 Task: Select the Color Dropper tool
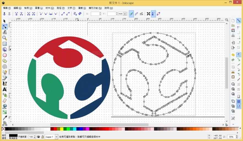(x=5, y=118)
